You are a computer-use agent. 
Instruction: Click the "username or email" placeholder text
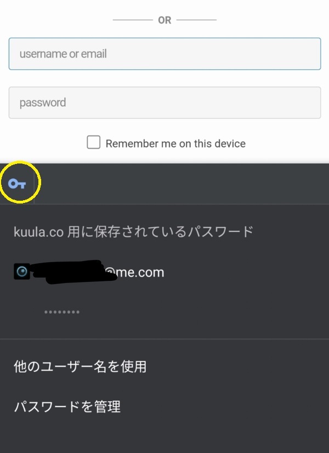tap(63, 54)
